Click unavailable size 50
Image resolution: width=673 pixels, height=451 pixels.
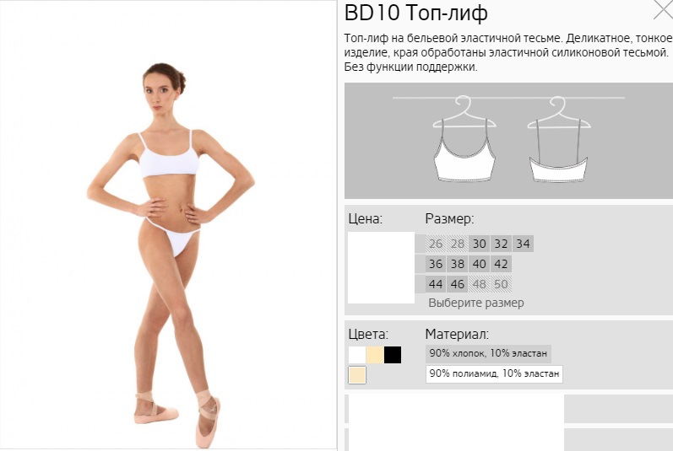click(501, 284)
